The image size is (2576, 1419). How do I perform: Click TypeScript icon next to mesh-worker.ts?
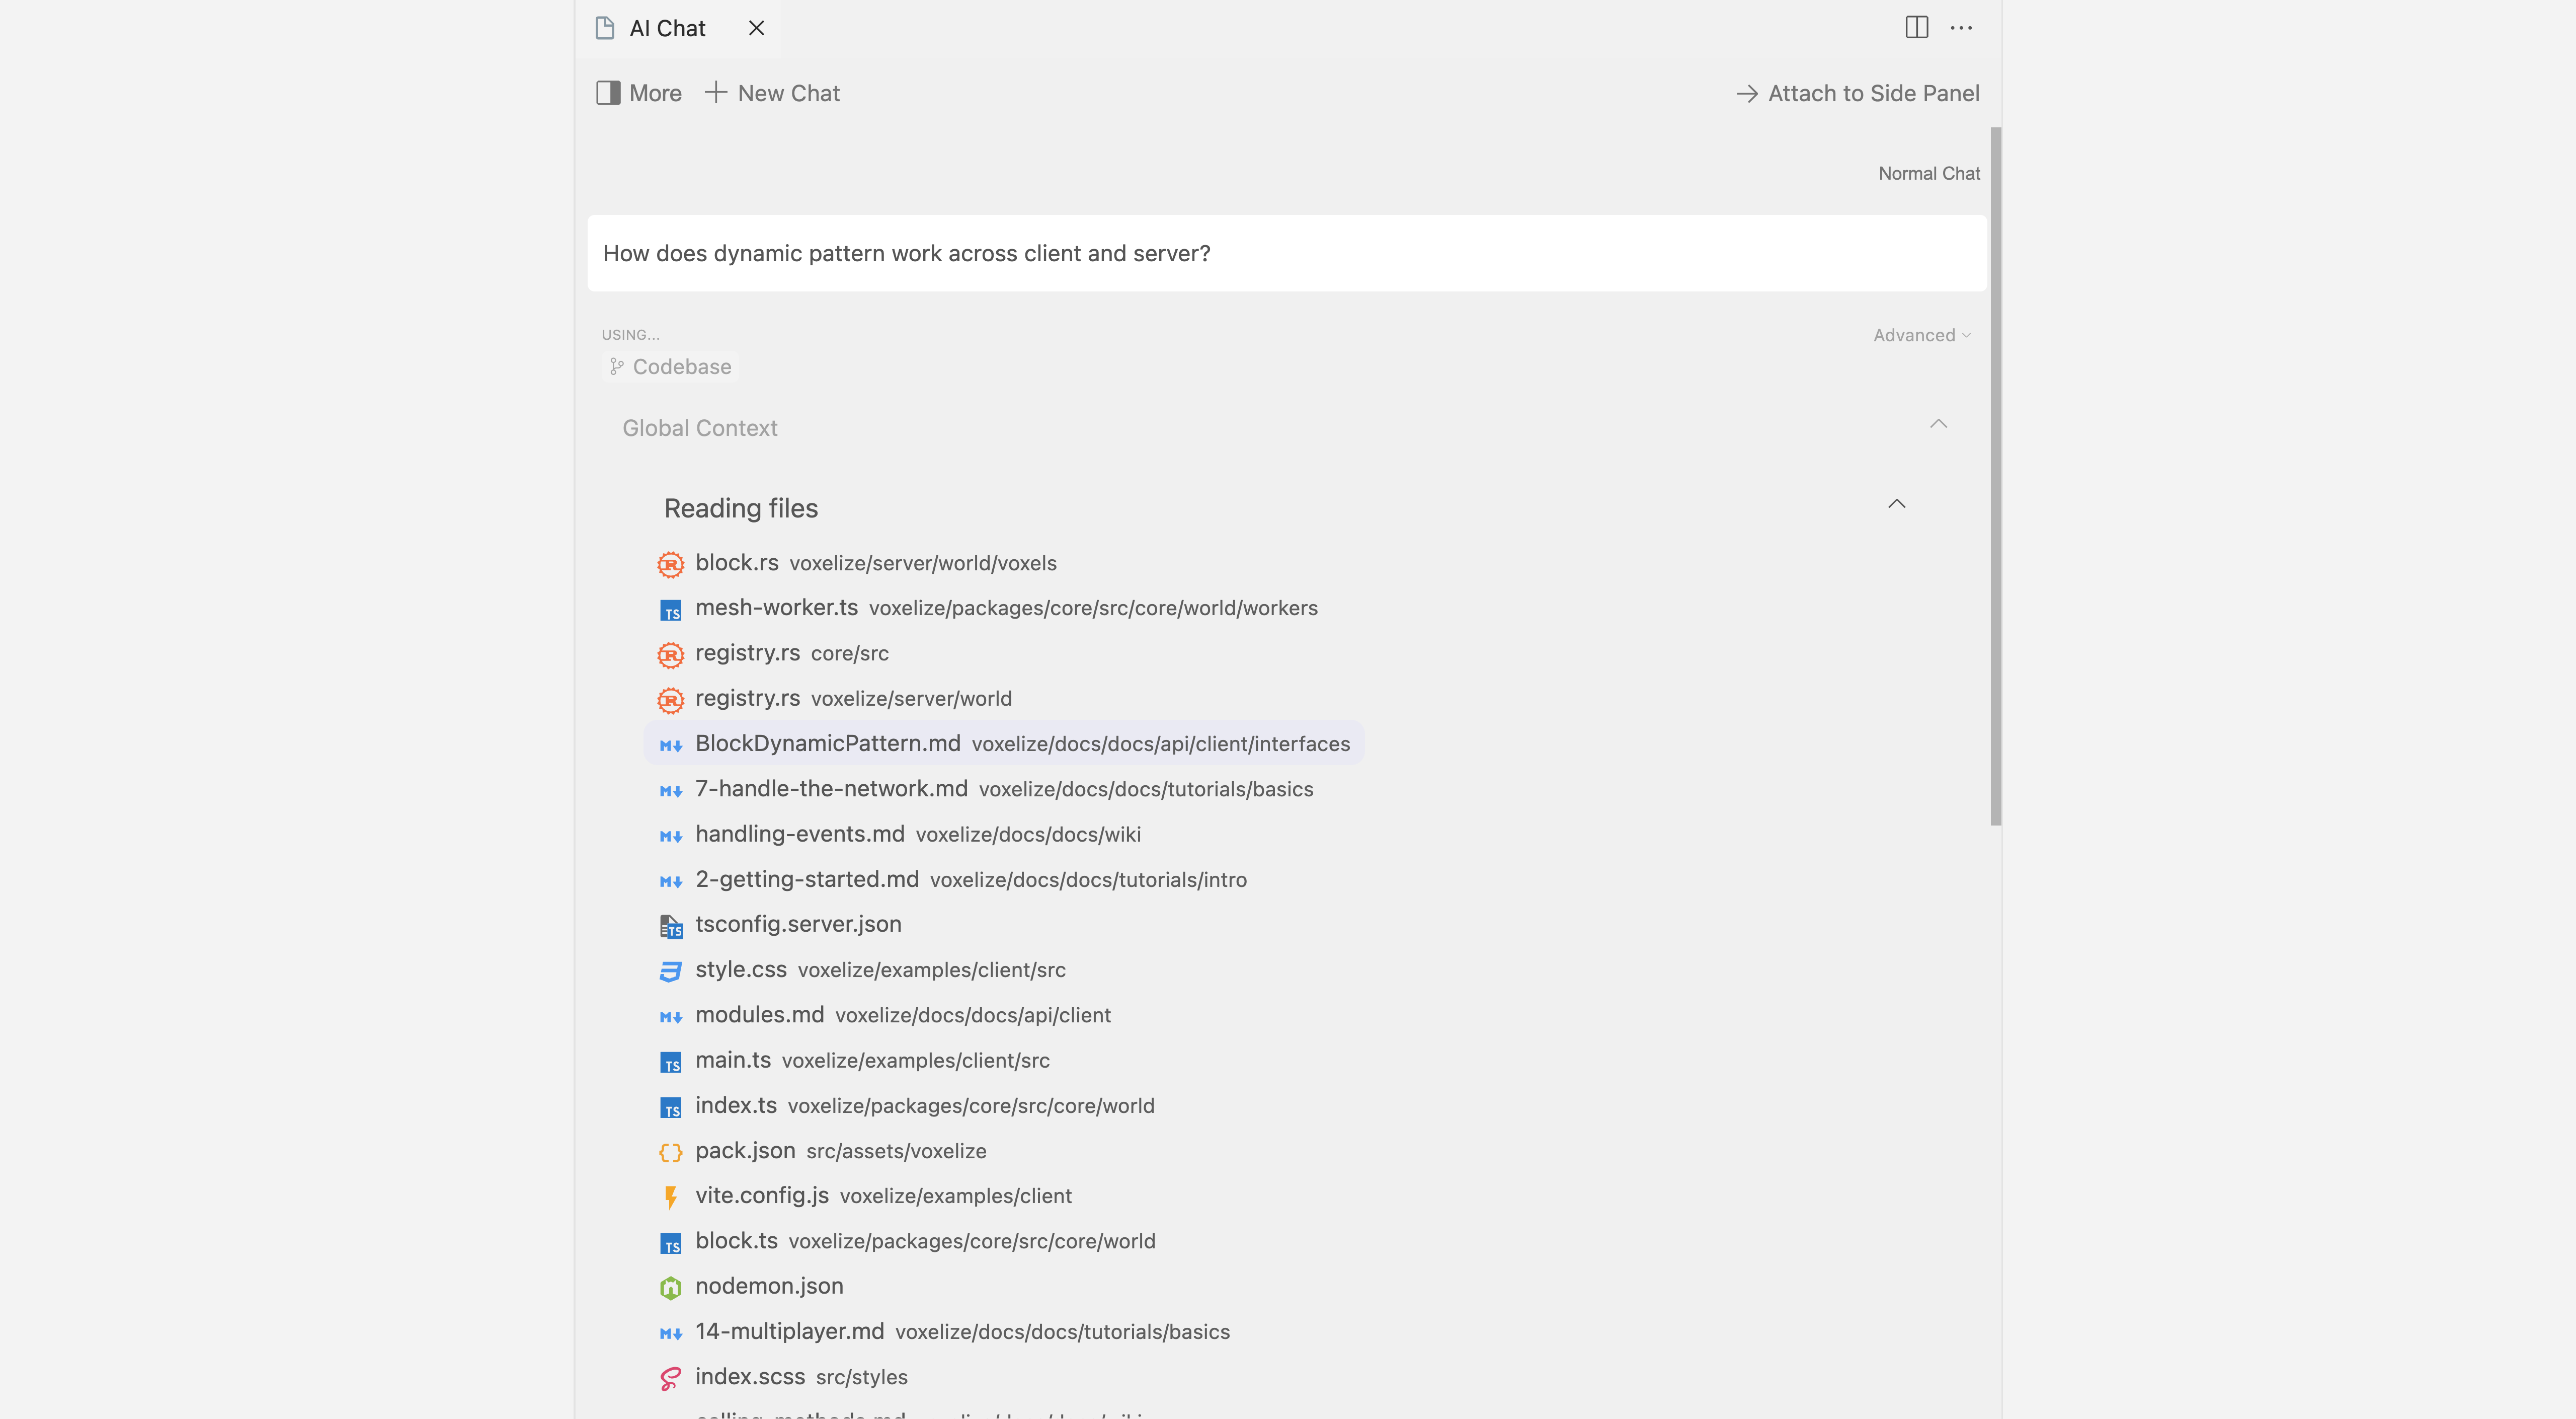(670, 610)
